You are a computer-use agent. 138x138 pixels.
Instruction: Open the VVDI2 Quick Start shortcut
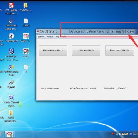tap(12, 70)
